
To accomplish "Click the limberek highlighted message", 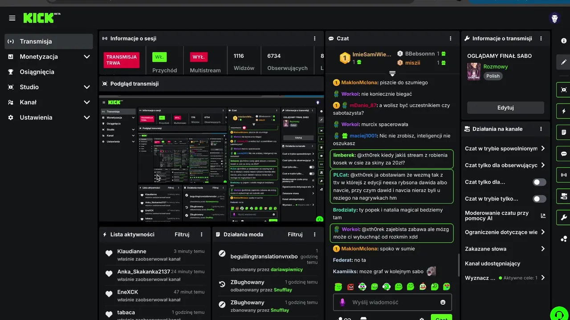I will coord(391,159).
